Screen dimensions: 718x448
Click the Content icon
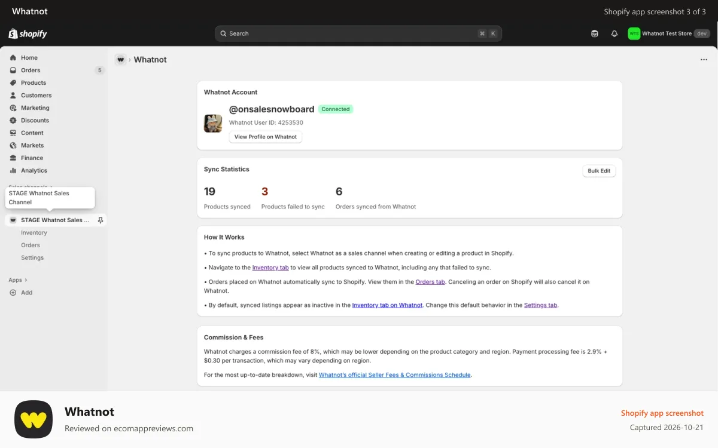(13, 133)
